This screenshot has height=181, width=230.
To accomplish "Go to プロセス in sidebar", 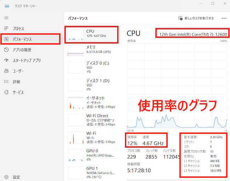I will coord(30,28).
